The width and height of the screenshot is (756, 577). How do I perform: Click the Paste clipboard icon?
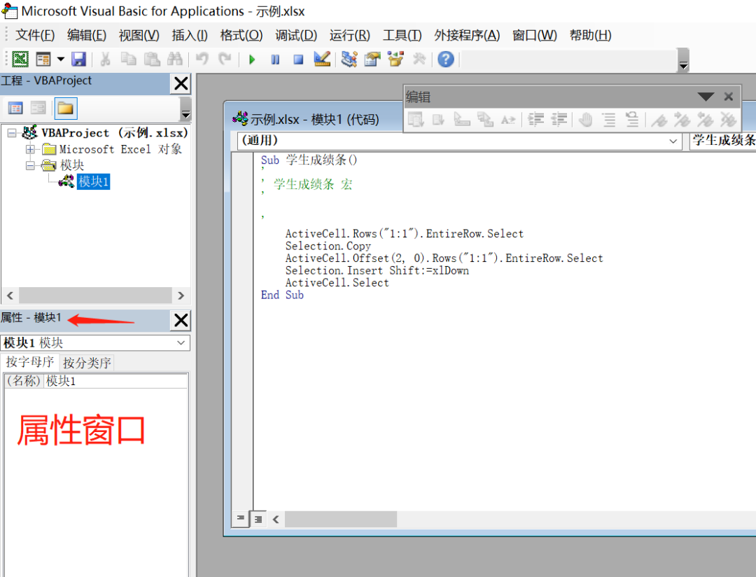click(x=152, y=60)
